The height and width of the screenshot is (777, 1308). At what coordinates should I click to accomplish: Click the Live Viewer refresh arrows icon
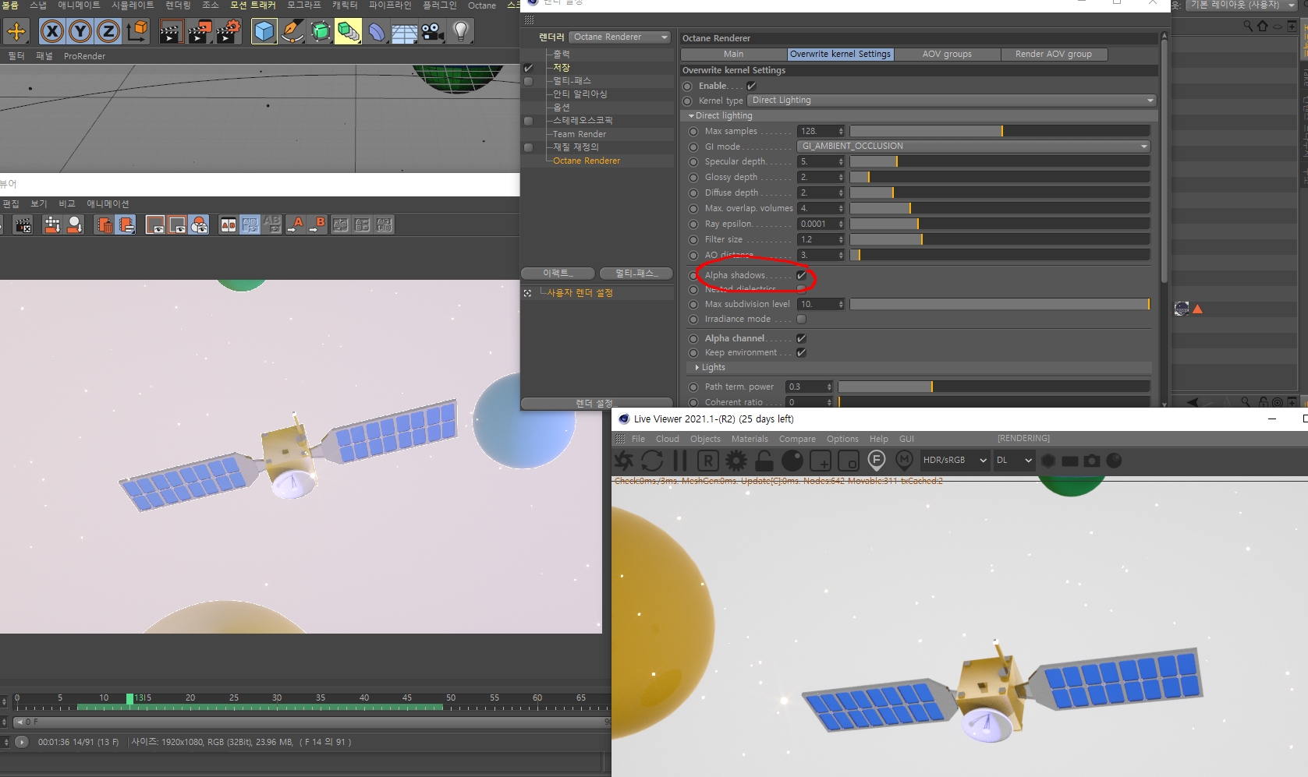point(652,461)
